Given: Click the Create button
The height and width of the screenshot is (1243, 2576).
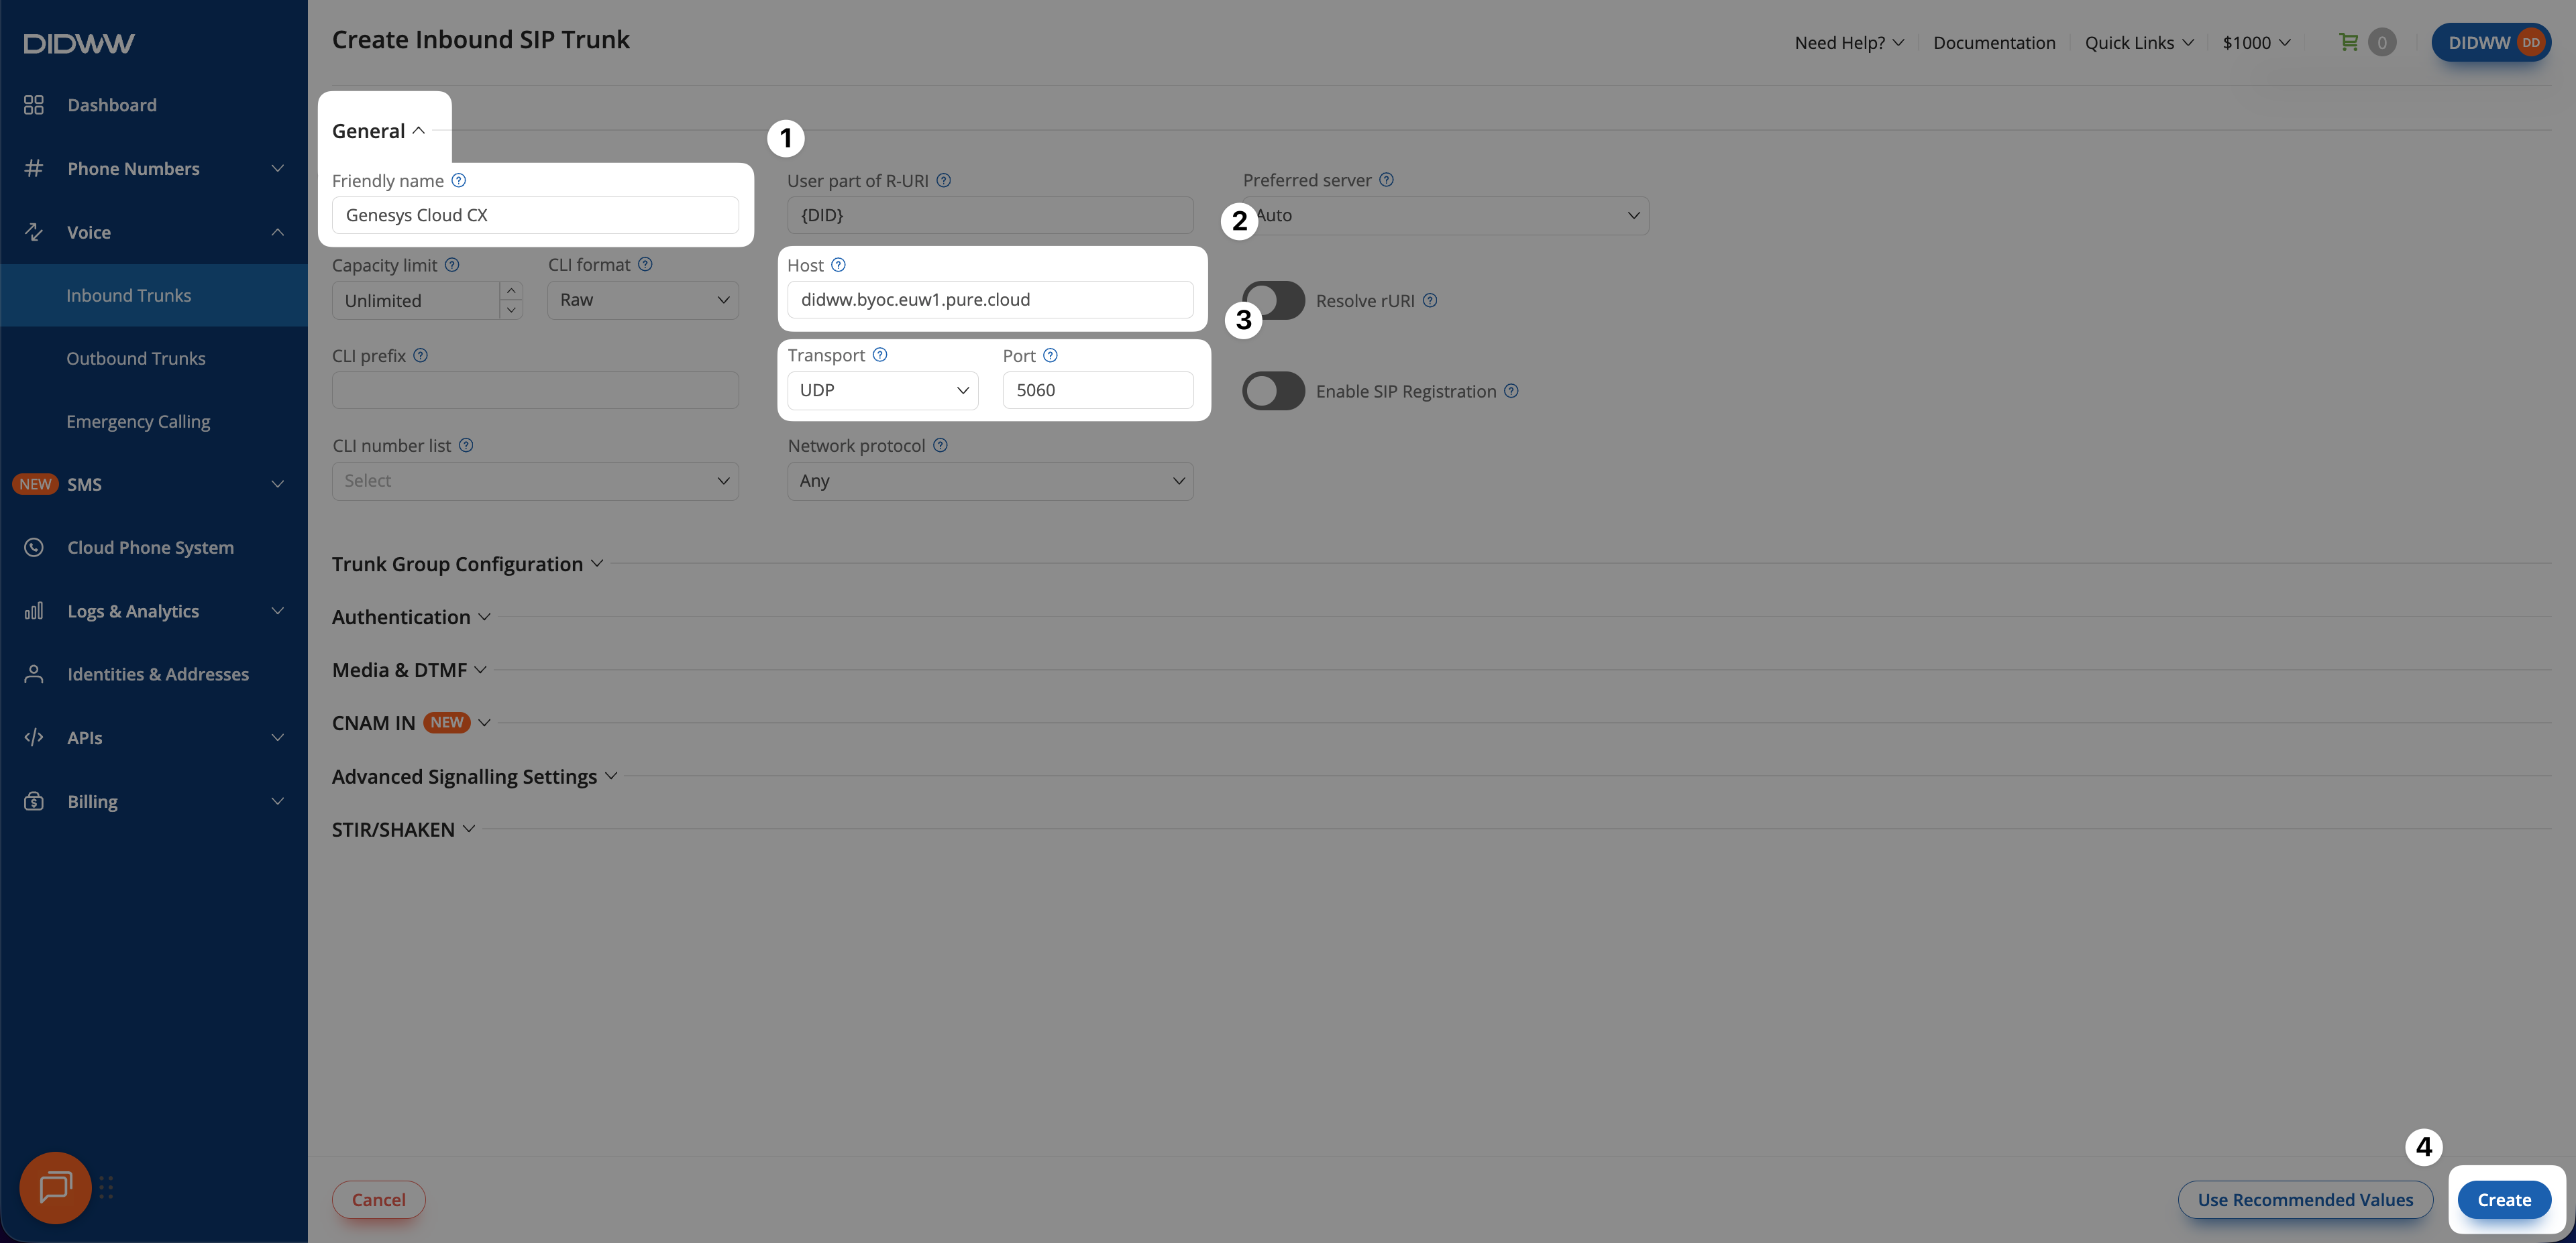Looking at the screenshot, I should 2504,1199.
